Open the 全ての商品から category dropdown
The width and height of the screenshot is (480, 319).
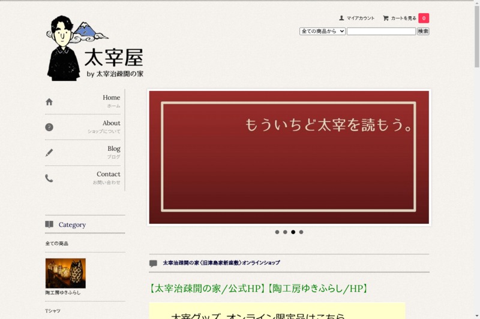322,31
